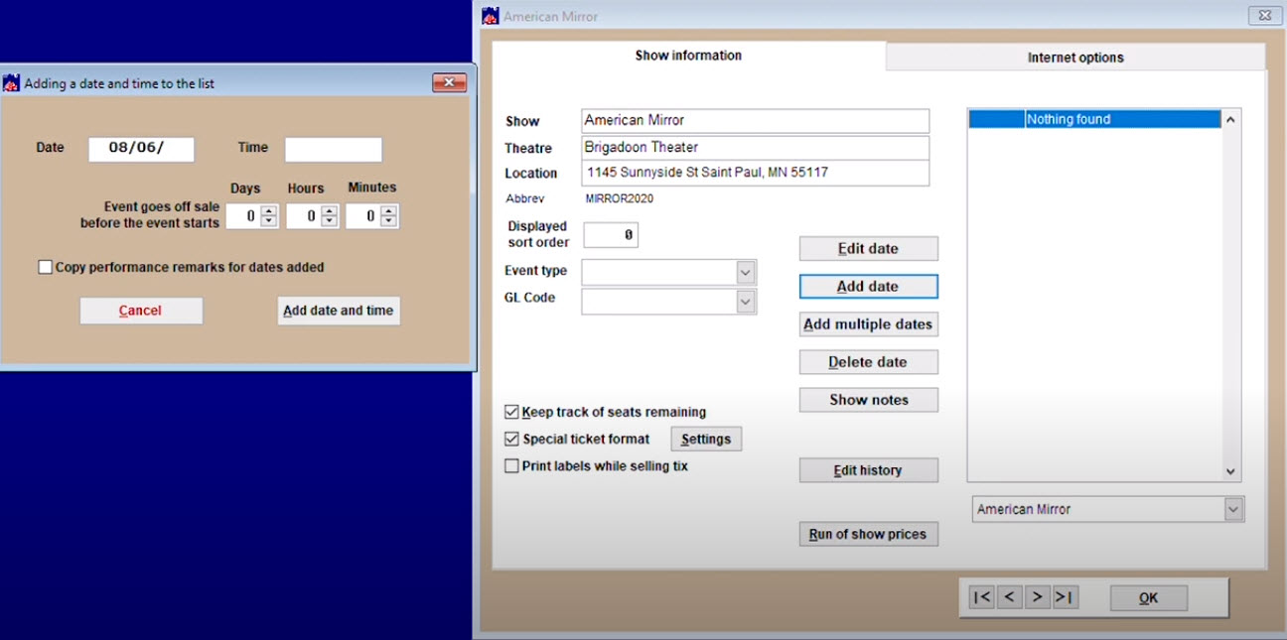Click into the Time input field
This screenshot has width=1287, height=640.
(333, 149)
